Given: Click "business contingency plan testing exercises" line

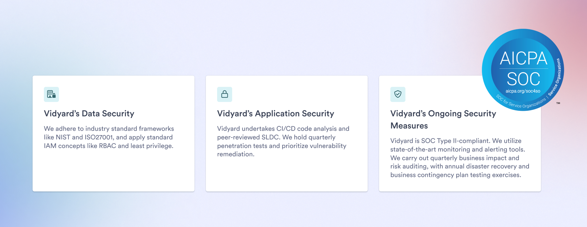Looking at the screenshot, I should [x=456, y=175].
